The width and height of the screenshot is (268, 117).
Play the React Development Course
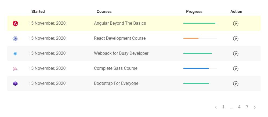[x=236, y=39]
